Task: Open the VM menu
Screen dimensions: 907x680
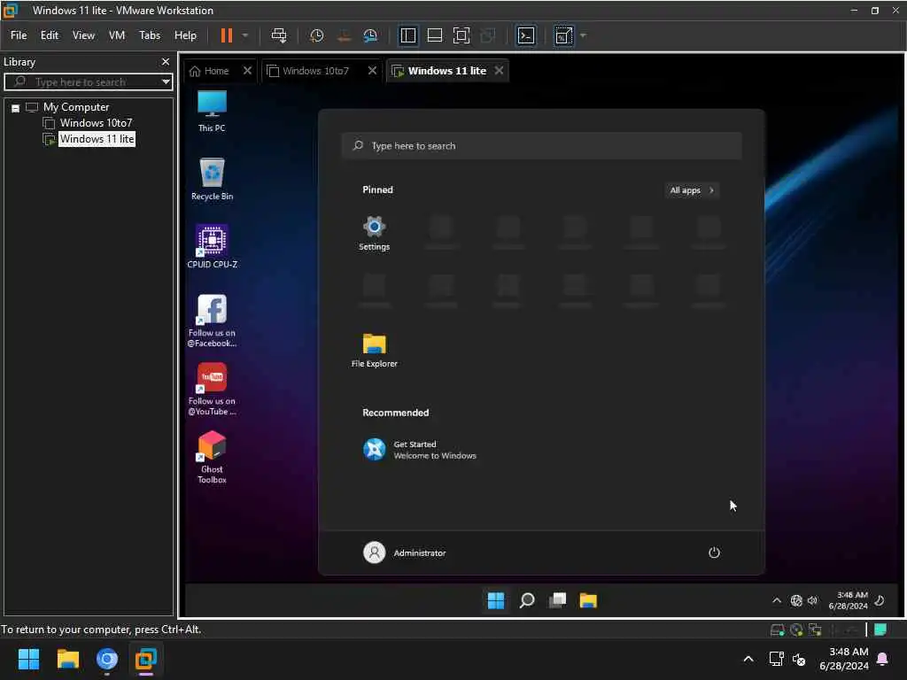Action: click(x=117, y=35)
